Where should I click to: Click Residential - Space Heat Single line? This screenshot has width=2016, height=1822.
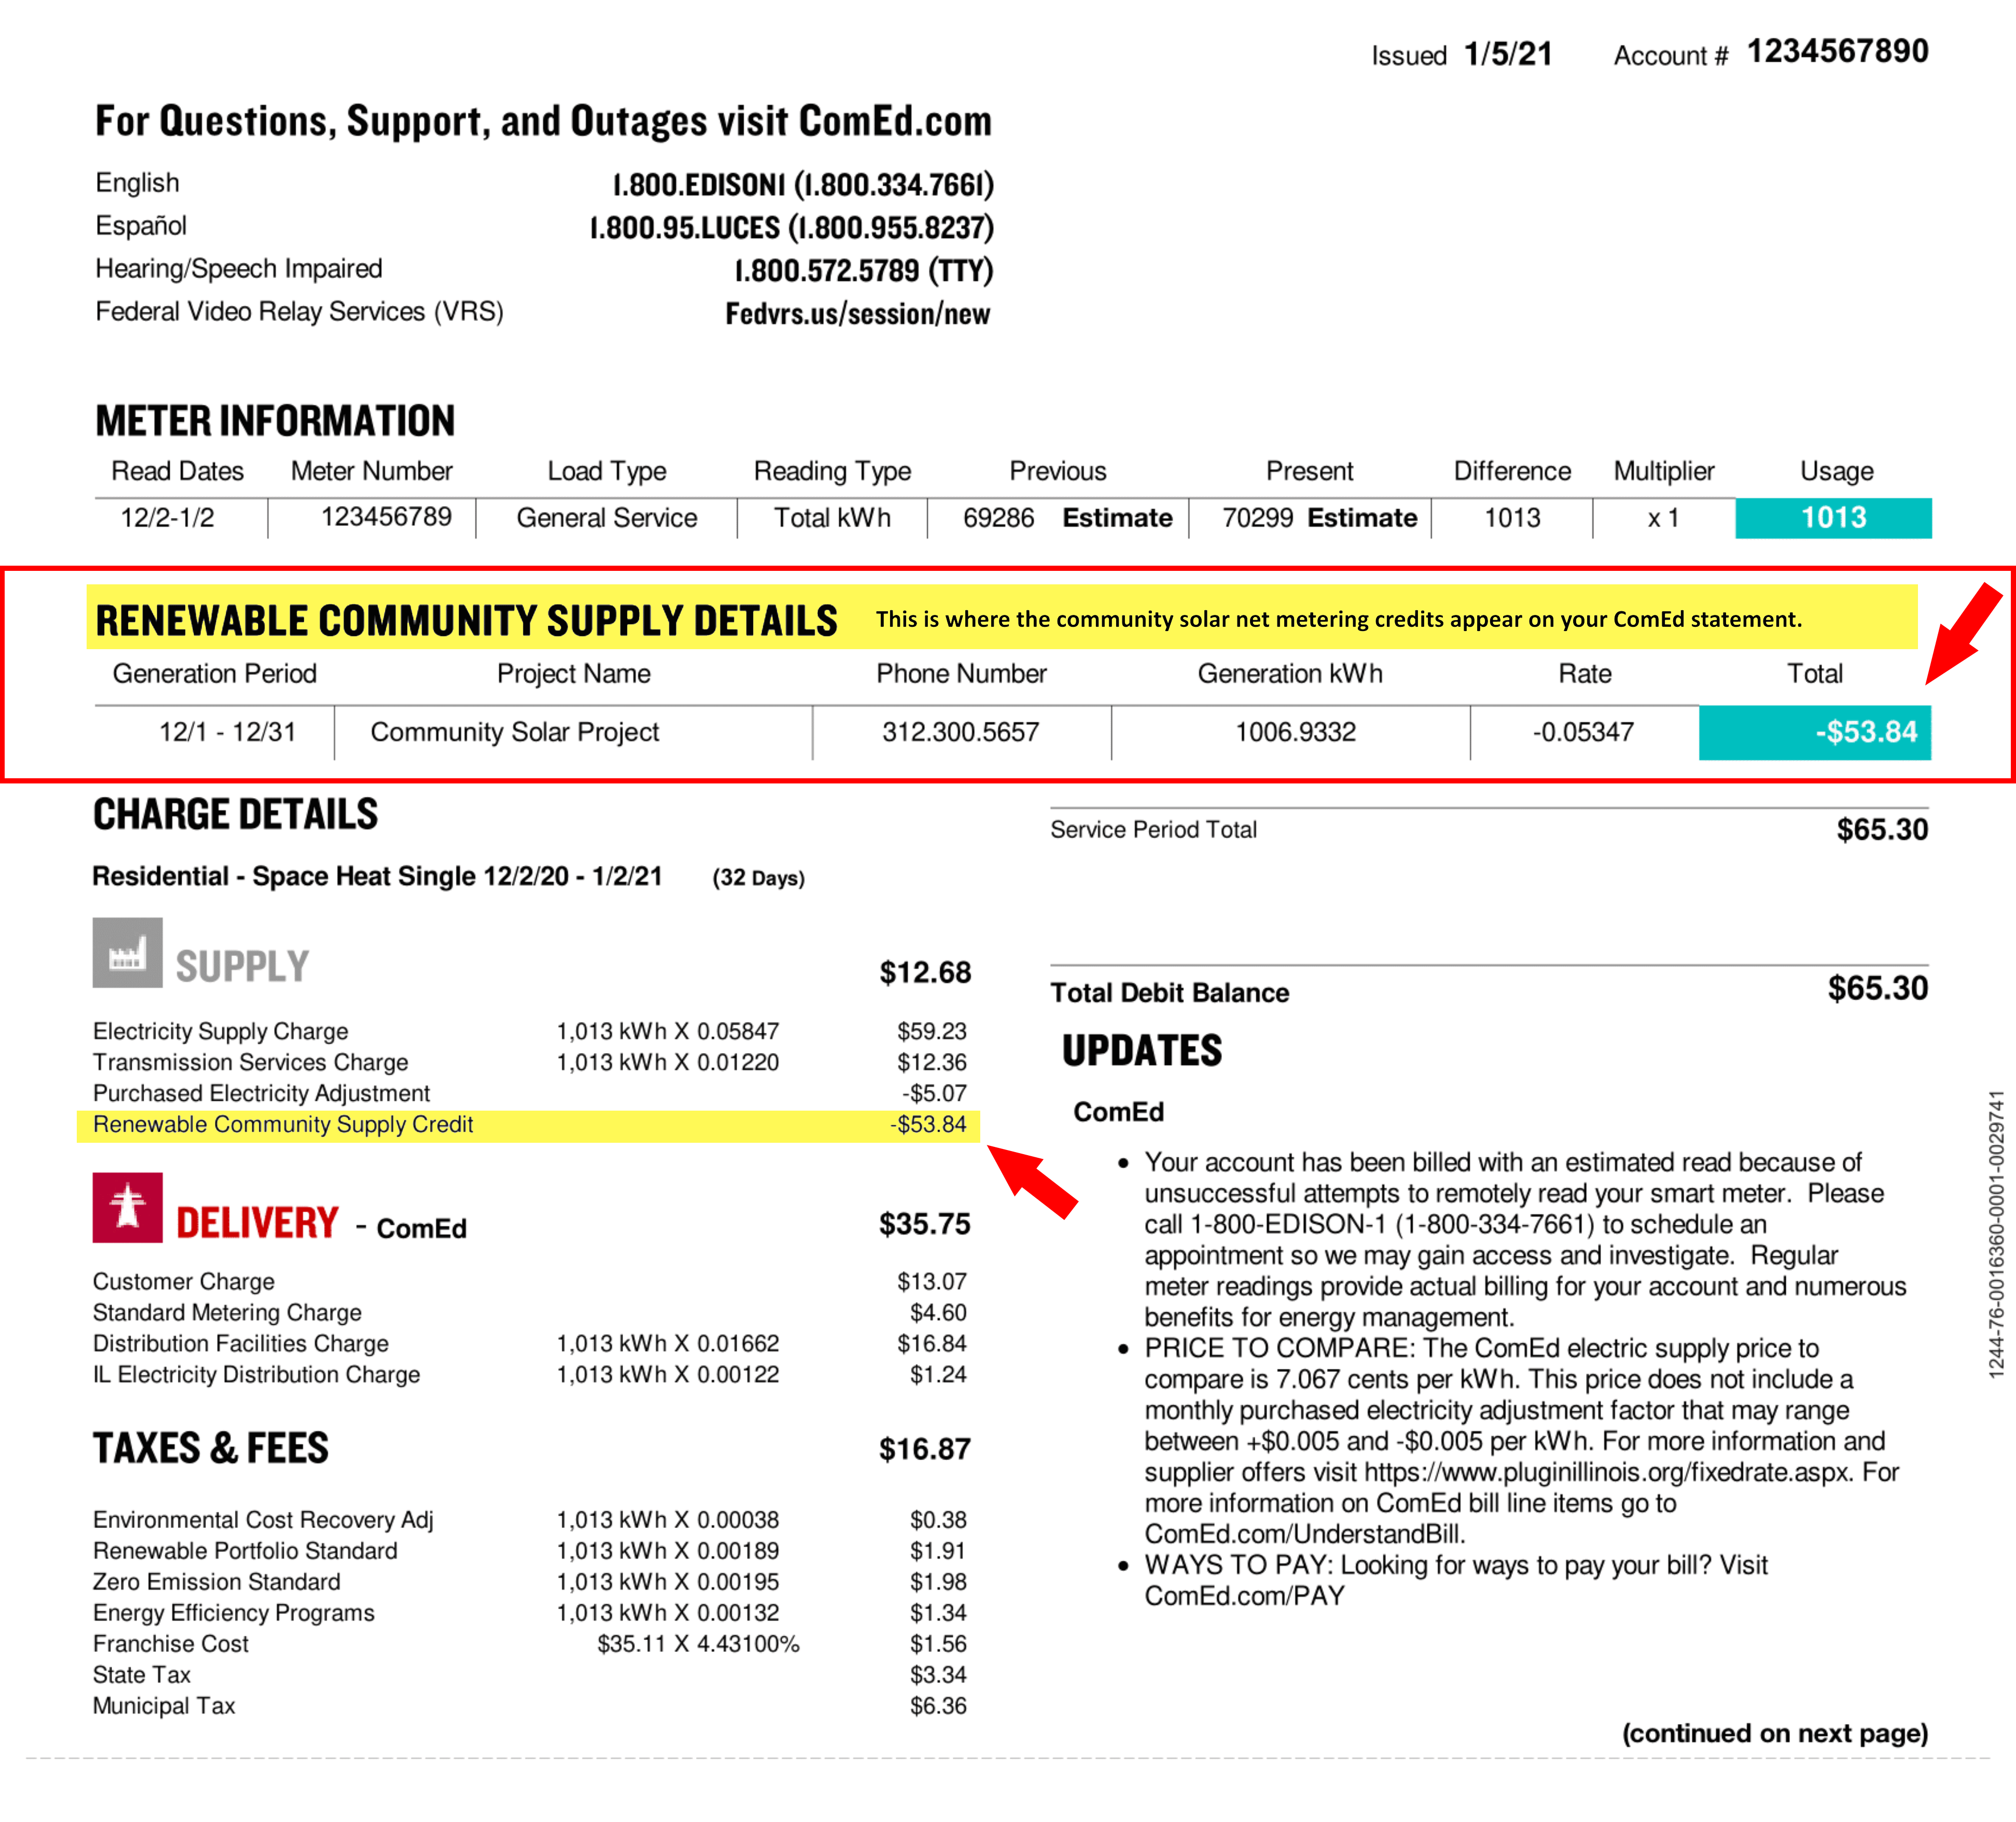pos(449,876)
